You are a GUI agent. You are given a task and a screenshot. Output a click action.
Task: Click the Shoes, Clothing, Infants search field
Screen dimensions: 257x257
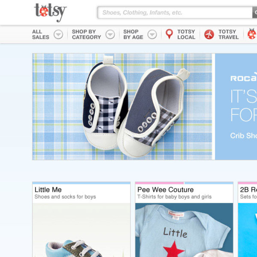pyautogui.click(x=175, y=12)
